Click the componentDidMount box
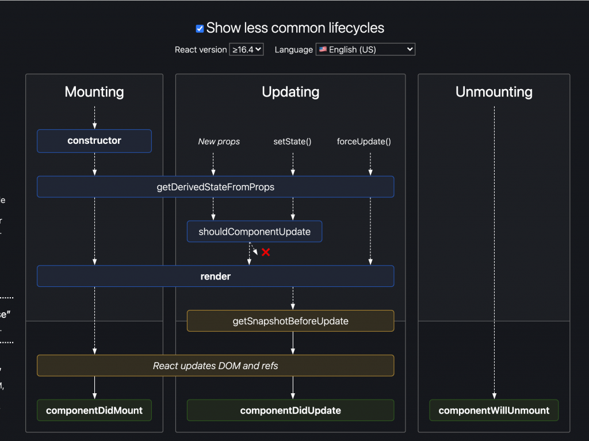This screenshot has width=589, height=441. (x=94, y=411)
